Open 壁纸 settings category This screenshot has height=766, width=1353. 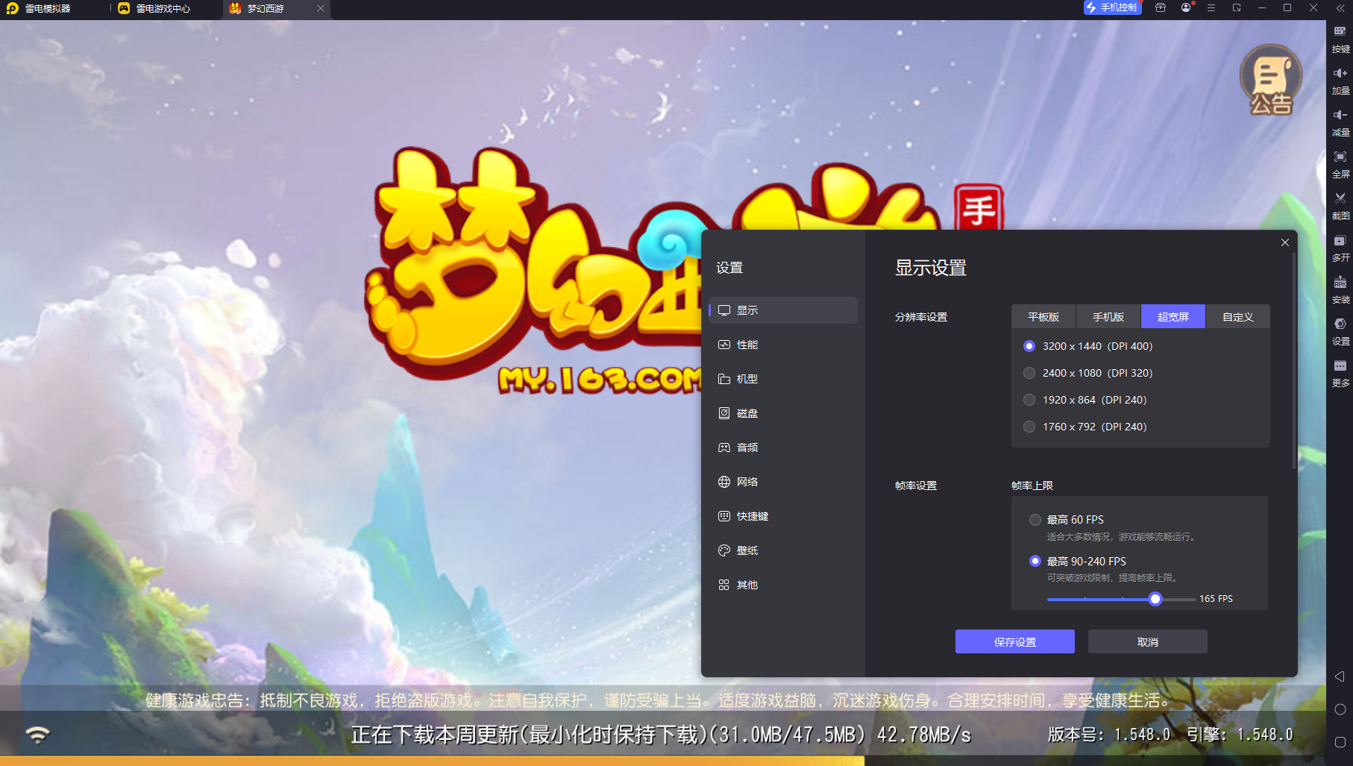tap(783, 550)
